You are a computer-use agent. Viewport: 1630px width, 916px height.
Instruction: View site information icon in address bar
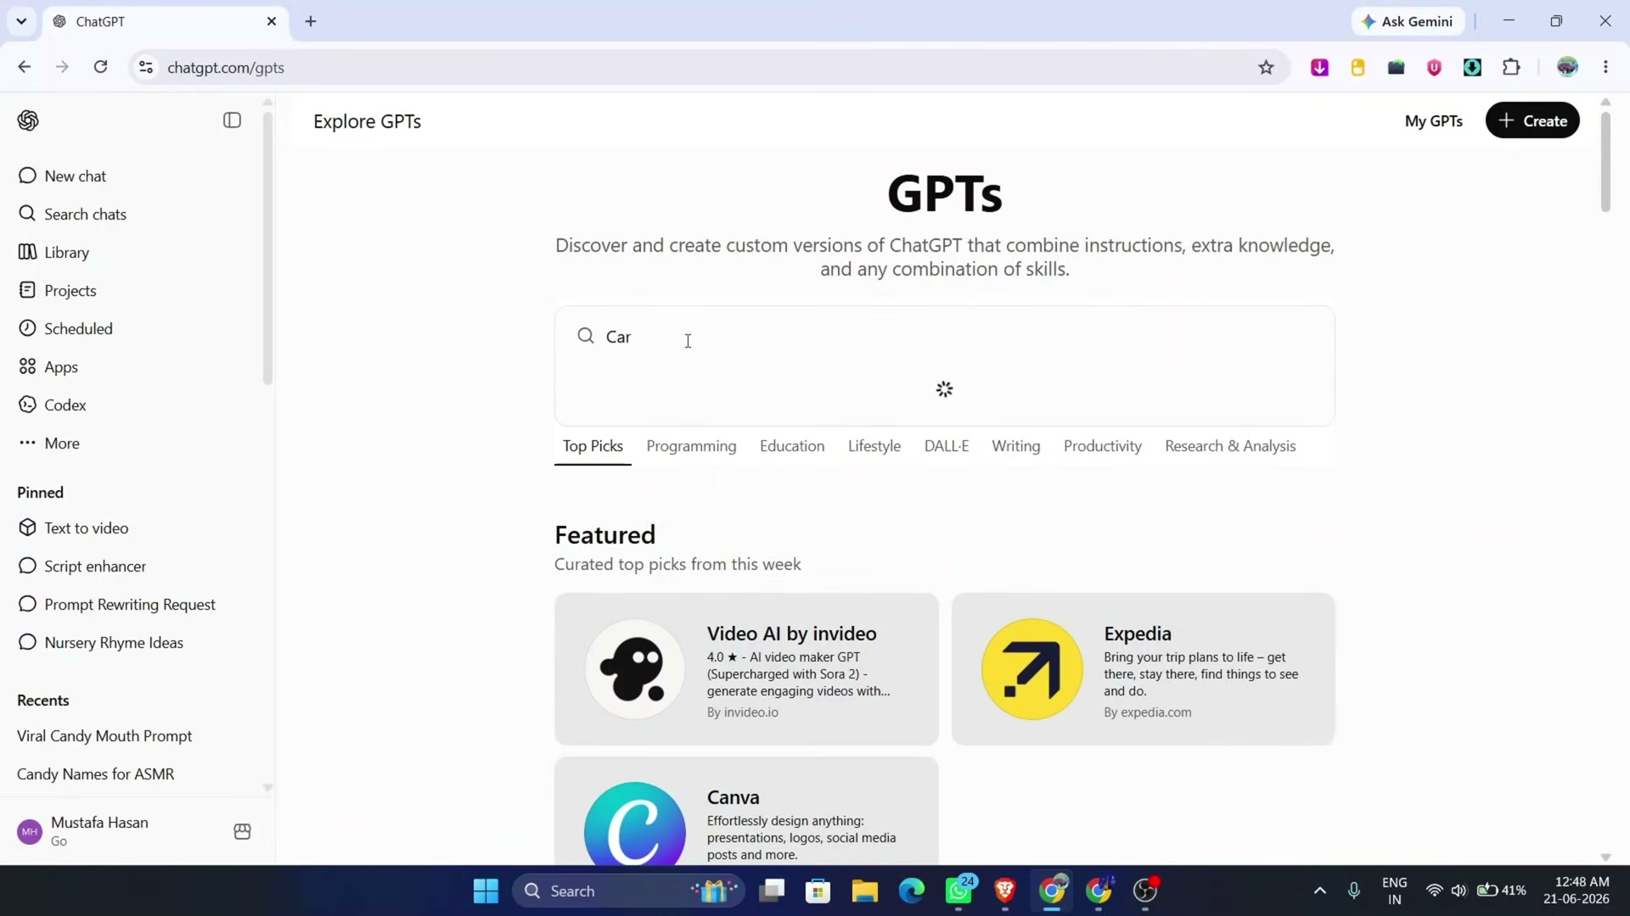[x=146, y=67]
